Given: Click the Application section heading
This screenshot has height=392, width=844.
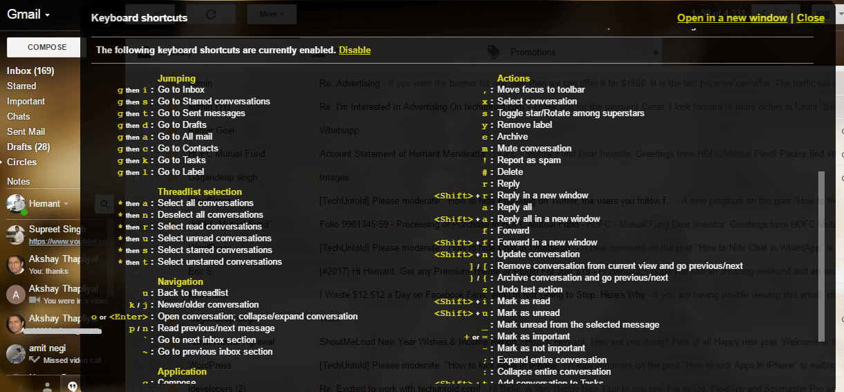Looking at the screenshot, I should point(182,371).
